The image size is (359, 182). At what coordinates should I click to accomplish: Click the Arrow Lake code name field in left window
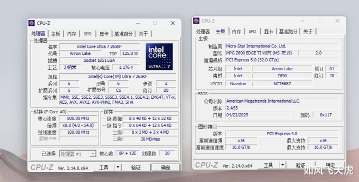pos(80,53)
